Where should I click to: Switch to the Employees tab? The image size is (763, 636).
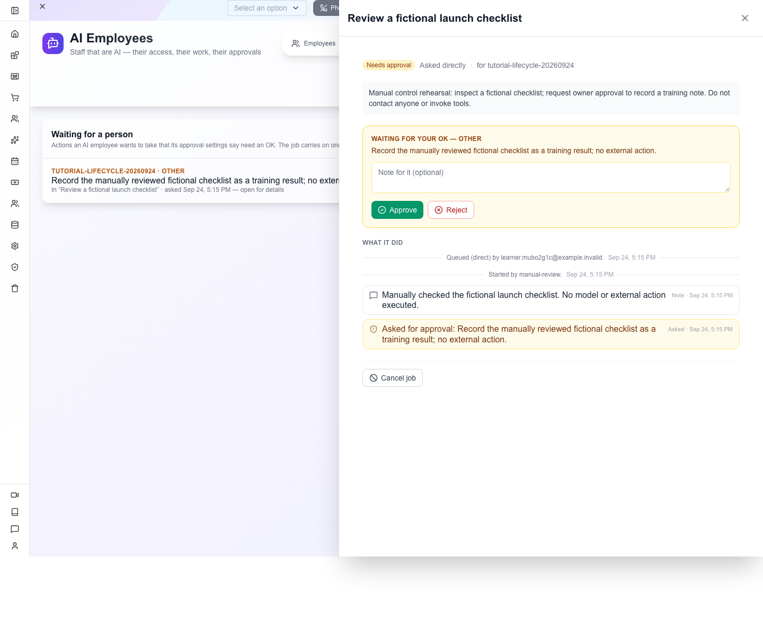[314, 43]
